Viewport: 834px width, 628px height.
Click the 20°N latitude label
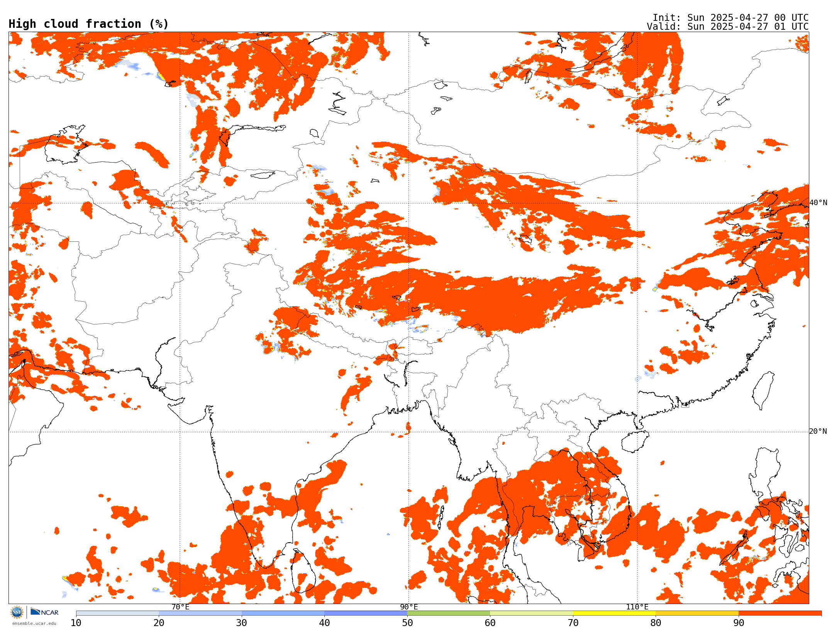tap(818, 431)
